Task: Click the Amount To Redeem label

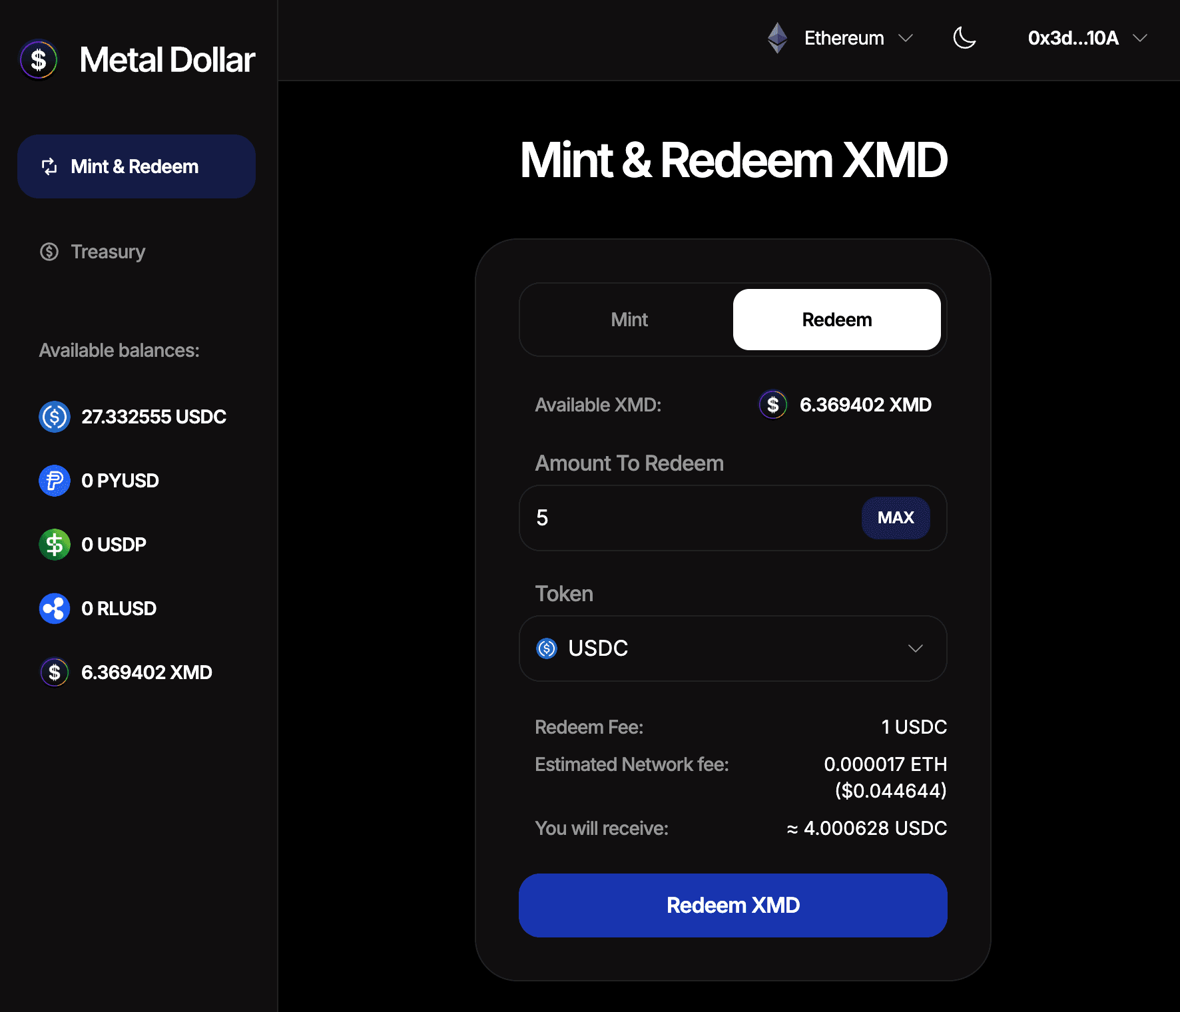Action: pyautogui.click(x=629, y=463)
